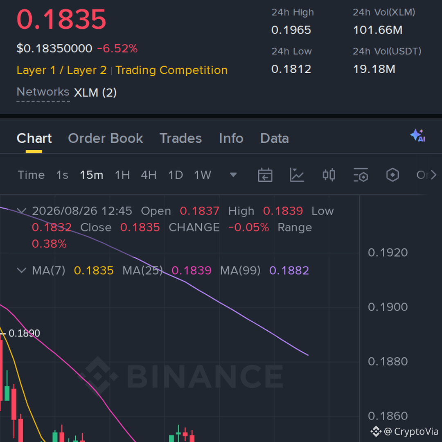Viewport: 442px width, 442px height.
Task: Select the Time chart view
Action: [x=31, y=175]
